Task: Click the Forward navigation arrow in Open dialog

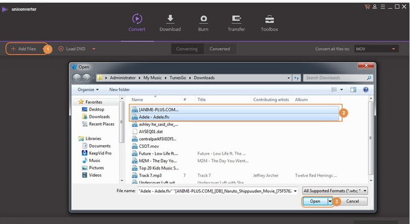Action: pyautogui.click(x=87, y=78)
